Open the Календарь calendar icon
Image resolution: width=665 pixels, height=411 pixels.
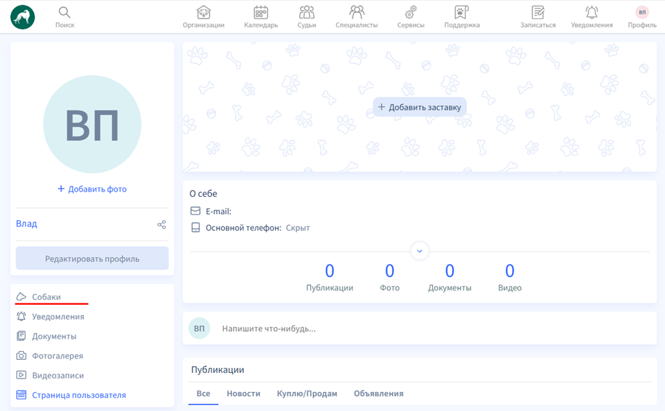click(x=261, y=13)
